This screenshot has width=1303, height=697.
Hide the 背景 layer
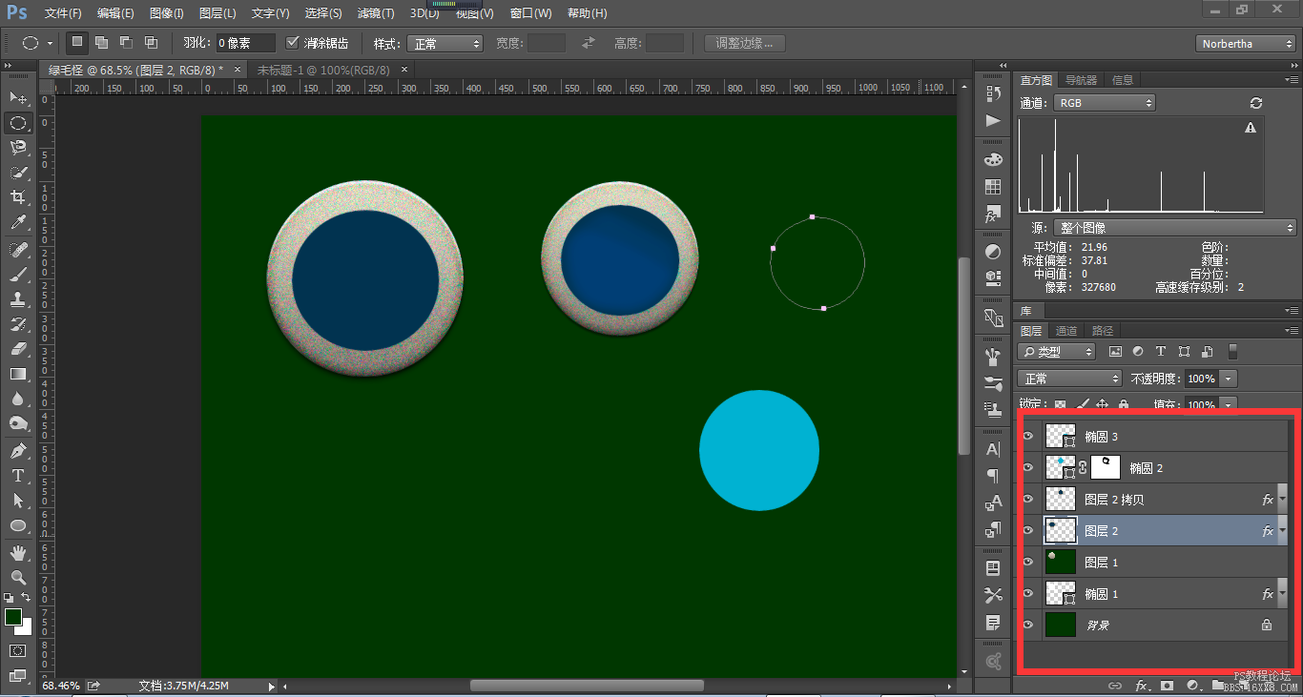1028,625
